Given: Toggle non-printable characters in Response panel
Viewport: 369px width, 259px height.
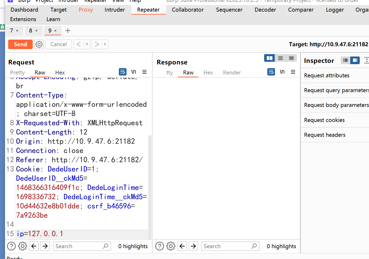Looking at the screenshot, I should click(x=282, y=72).
